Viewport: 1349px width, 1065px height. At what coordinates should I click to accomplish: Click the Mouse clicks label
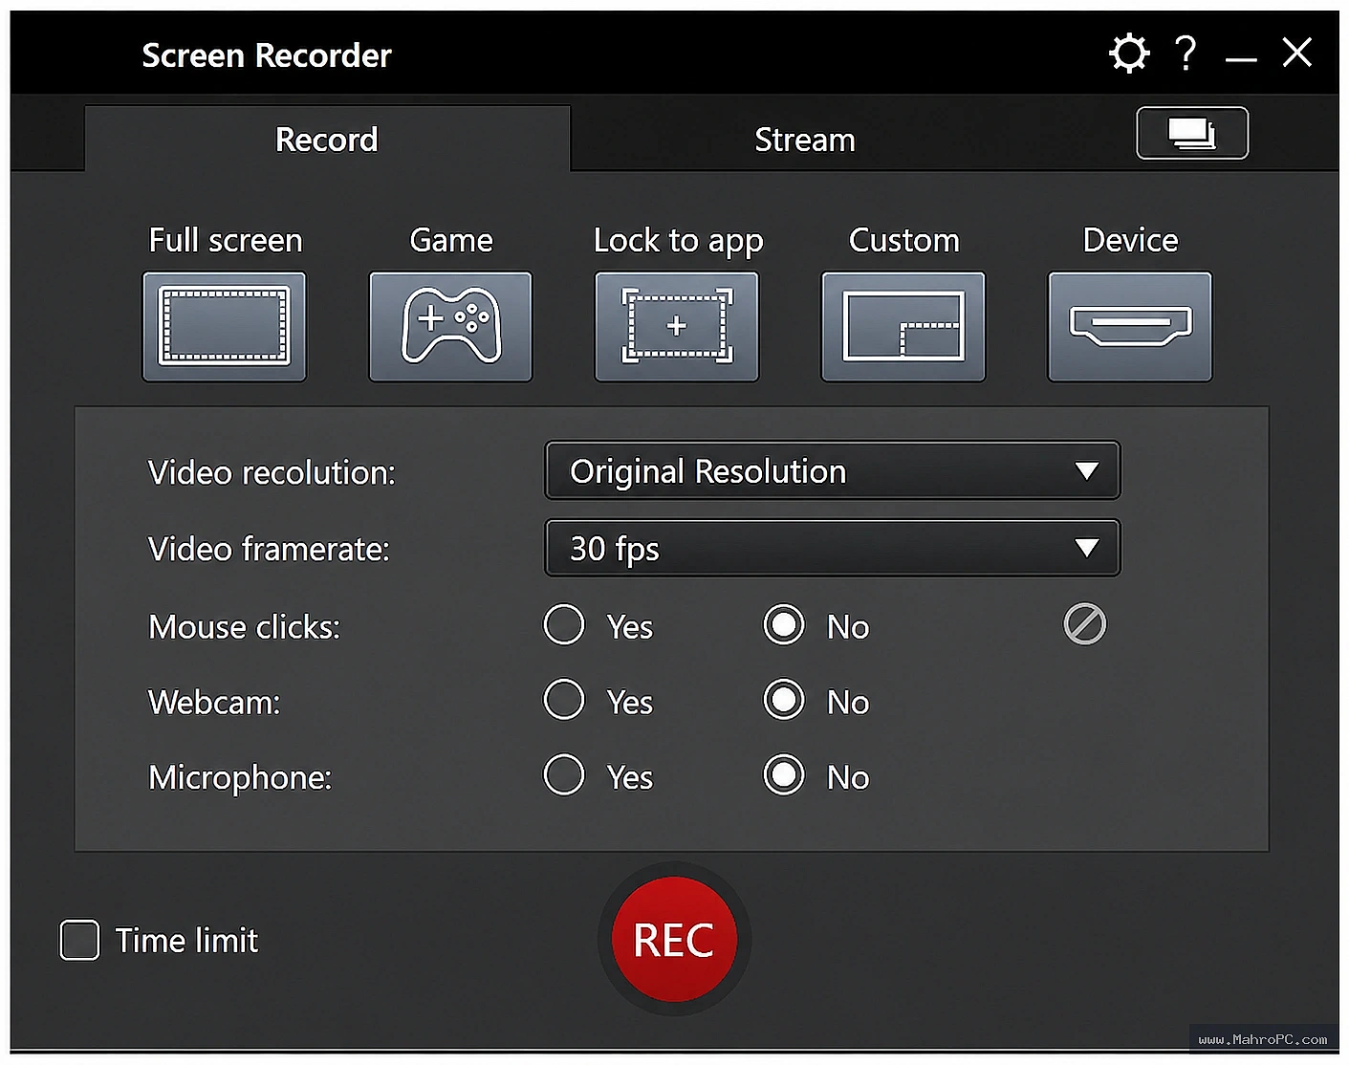[x=244, y=627]
